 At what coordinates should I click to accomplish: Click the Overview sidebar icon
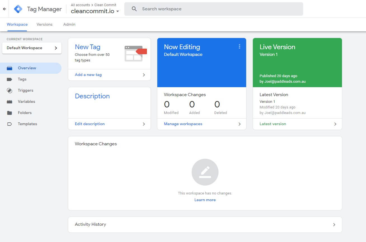[x=9, y=68]
